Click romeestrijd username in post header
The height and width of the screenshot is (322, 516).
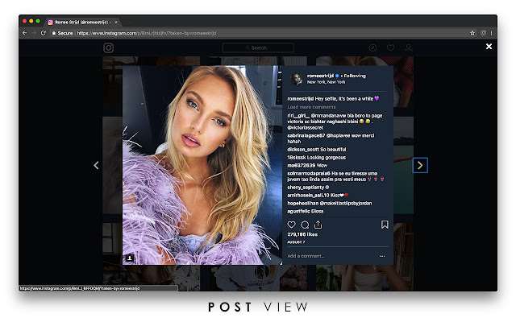[x=320, y=76]
